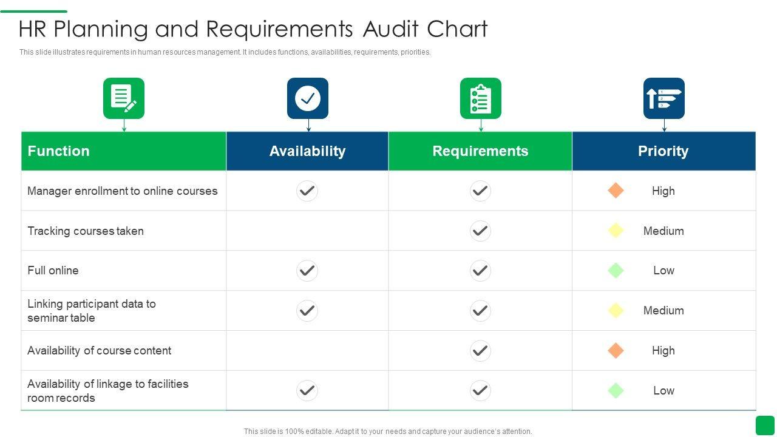Viewport: 777px width, 437px height.
Task: Select 'Manager enrollment to online courses' text
Action: pyautogui.click(x=122, y=191)
